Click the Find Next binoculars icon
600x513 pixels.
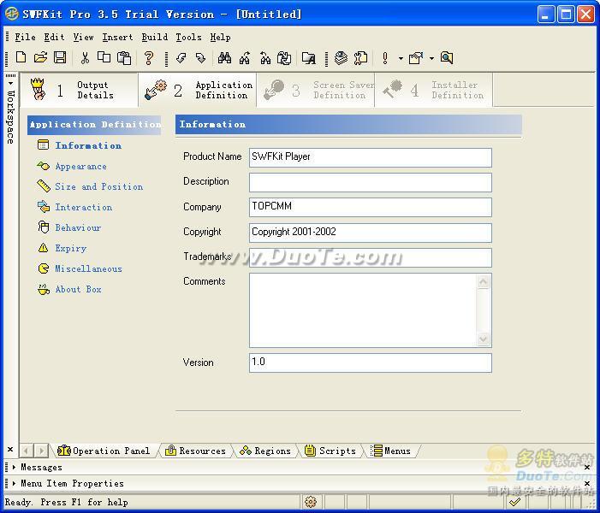click(245, 58)
